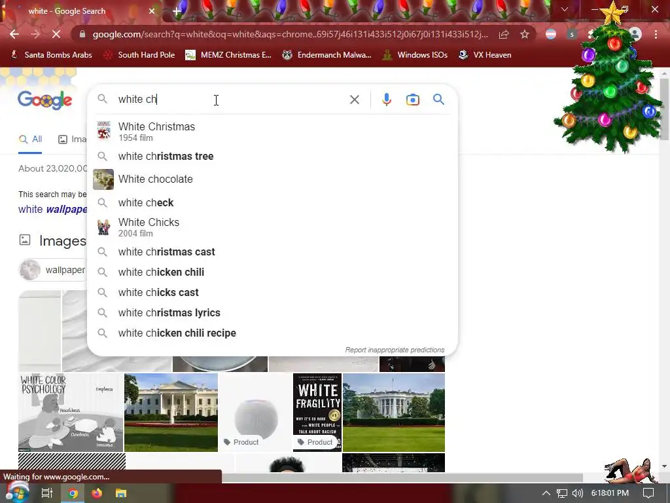Close the white - Google Search tab
This screenshot has width=670, height=503.
click(x=152, y=11)
